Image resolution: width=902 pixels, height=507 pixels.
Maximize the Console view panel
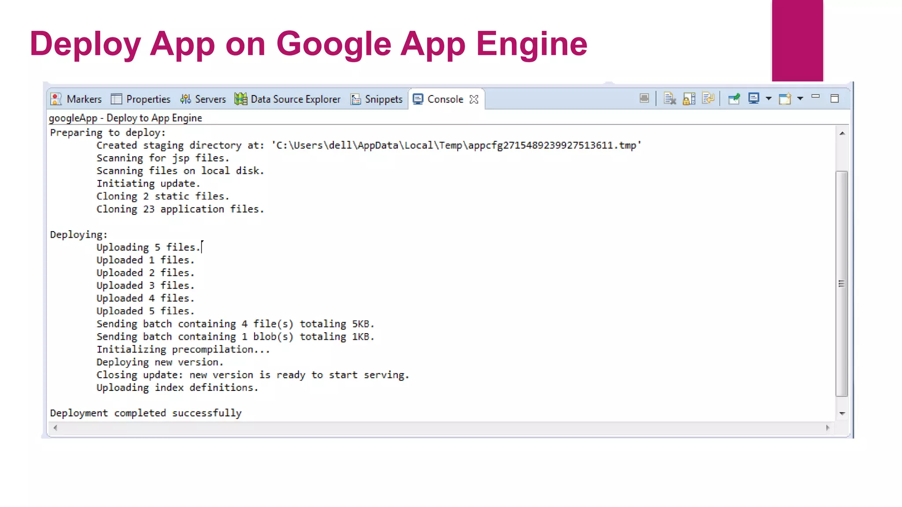[x=835, y=99]
